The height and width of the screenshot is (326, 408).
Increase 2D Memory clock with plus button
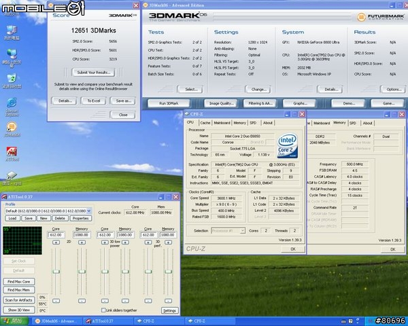click(82, 242)
